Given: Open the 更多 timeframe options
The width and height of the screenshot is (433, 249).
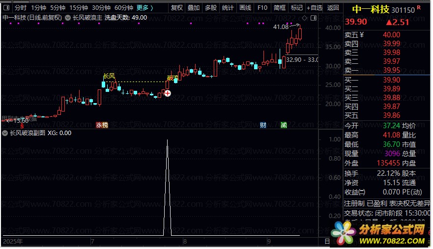Looking at the screenshot, I should pyautogui.click(x=145, y=8).
